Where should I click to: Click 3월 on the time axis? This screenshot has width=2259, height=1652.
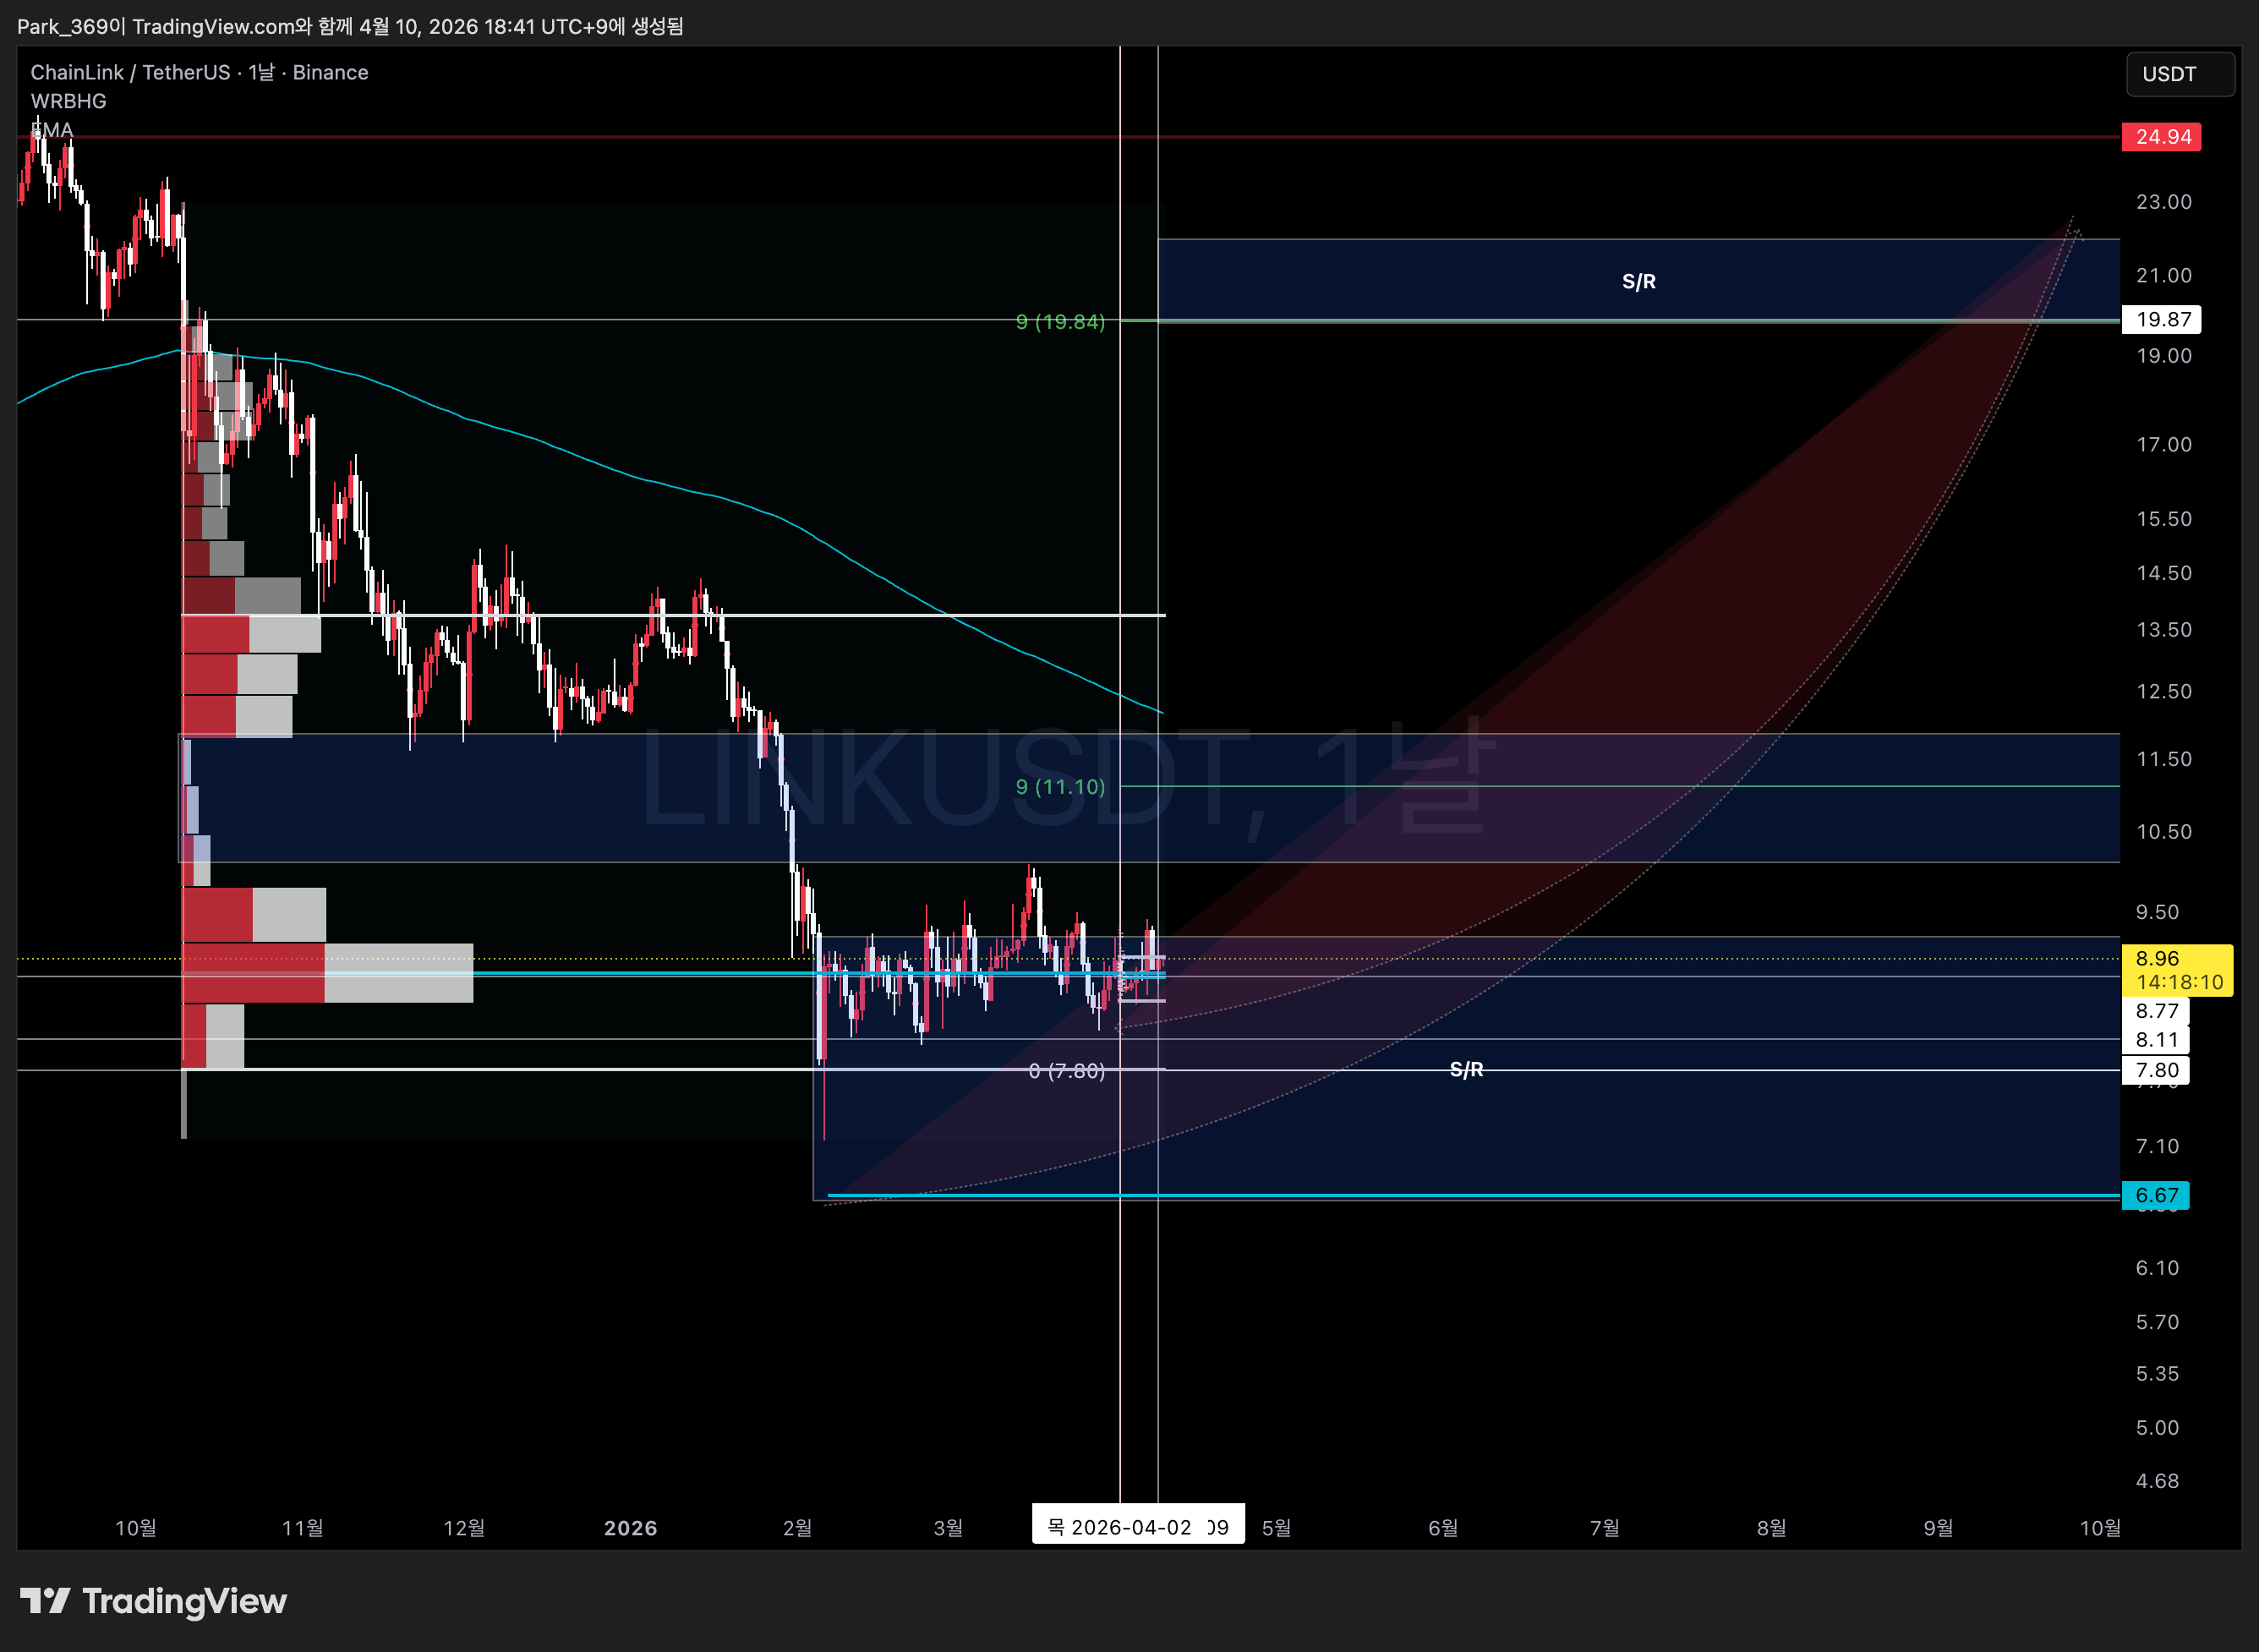948,1528
